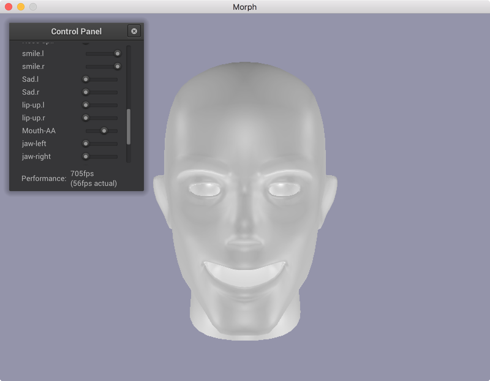Click the jaw-right label text
The image size is (490, 381).
tap(36, 157)
